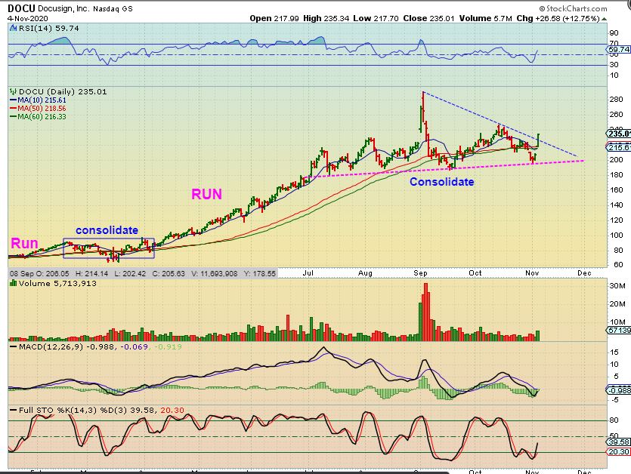The image size is (631, 474).
Task: Click the 'Chg +26.58 (+12.75%)' value
Action: pos(558,19)
